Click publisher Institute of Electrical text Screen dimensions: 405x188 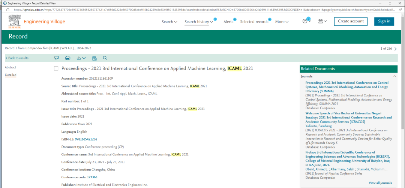(112, 185)
